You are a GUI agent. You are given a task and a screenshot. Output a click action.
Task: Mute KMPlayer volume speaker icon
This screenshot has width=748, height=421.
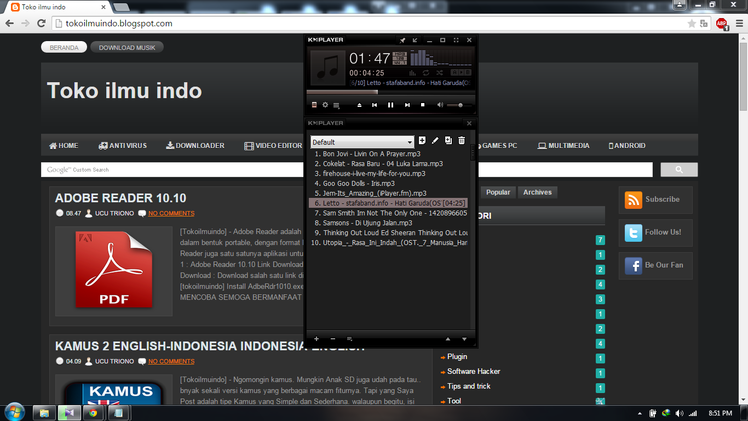[440, 105]
